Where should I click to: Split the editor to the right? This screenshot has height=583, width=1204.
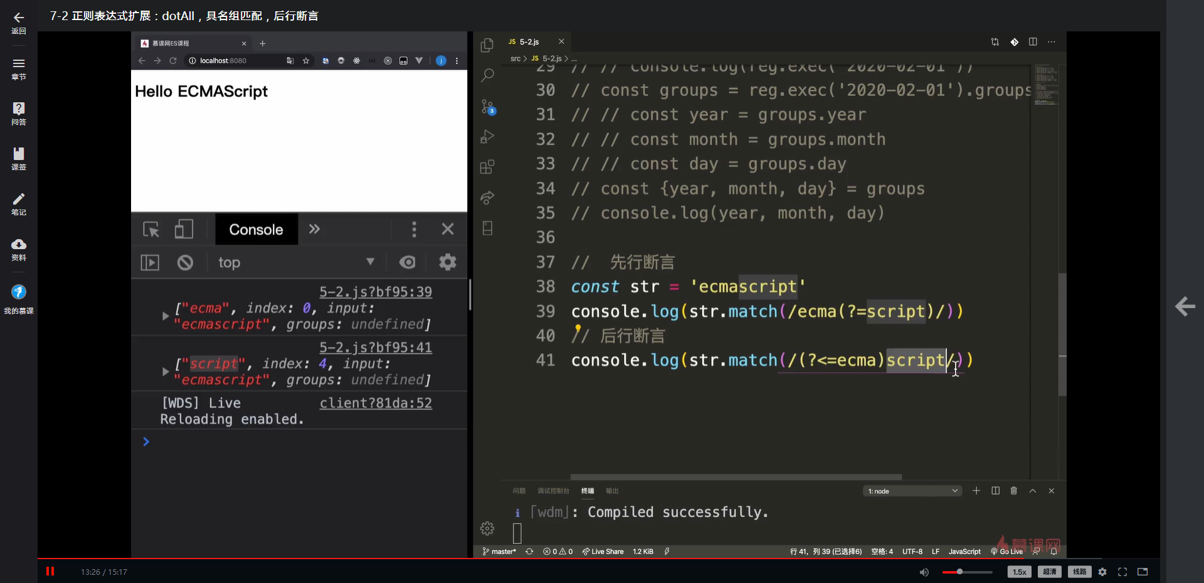(x=1033, y=42)
